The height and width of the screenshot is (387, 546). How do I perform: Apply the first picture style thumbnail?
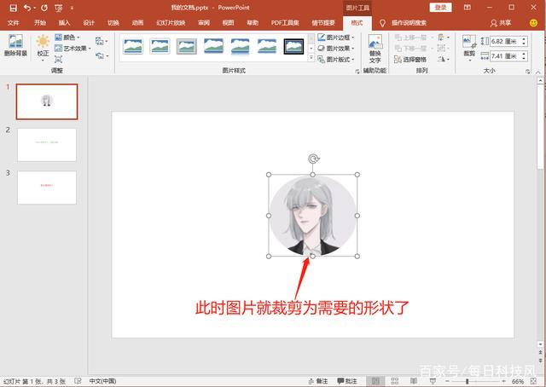pyautogui.click(x=133, y=46)
